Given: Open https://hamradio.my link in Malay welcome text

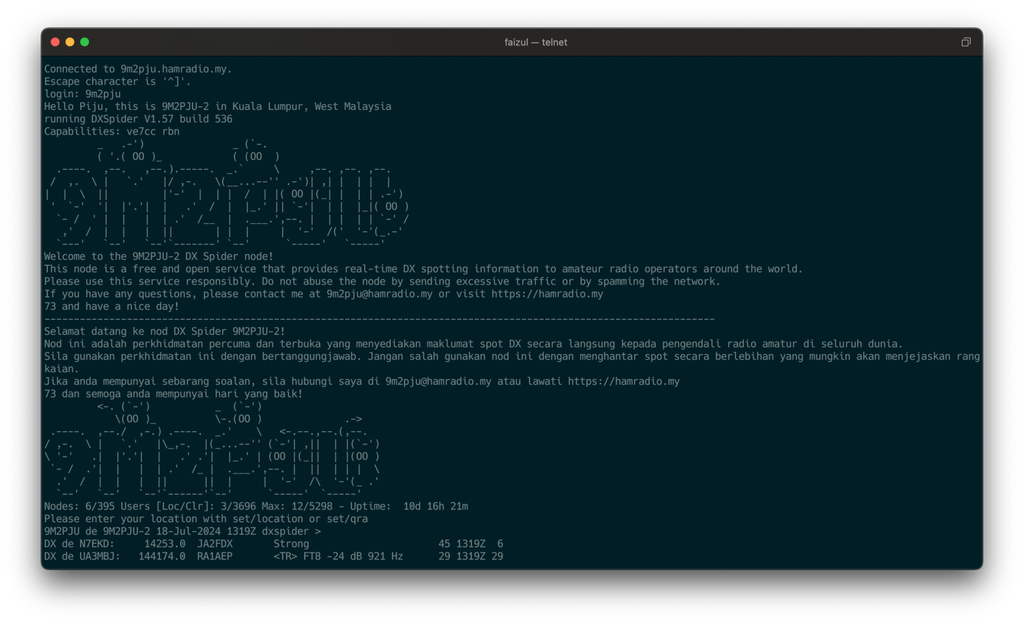Looking at the screenshot, I should [623, 382].
